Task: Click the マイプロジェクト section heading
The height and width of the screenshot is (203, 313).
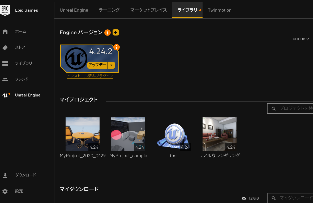Action: (79, 100)
